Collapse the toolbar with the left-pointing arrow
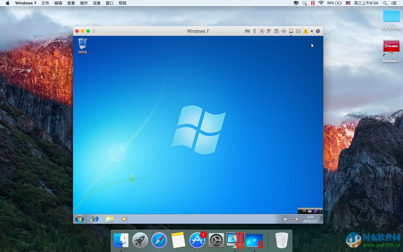The image size is (403, 252). tap(311, 31)
